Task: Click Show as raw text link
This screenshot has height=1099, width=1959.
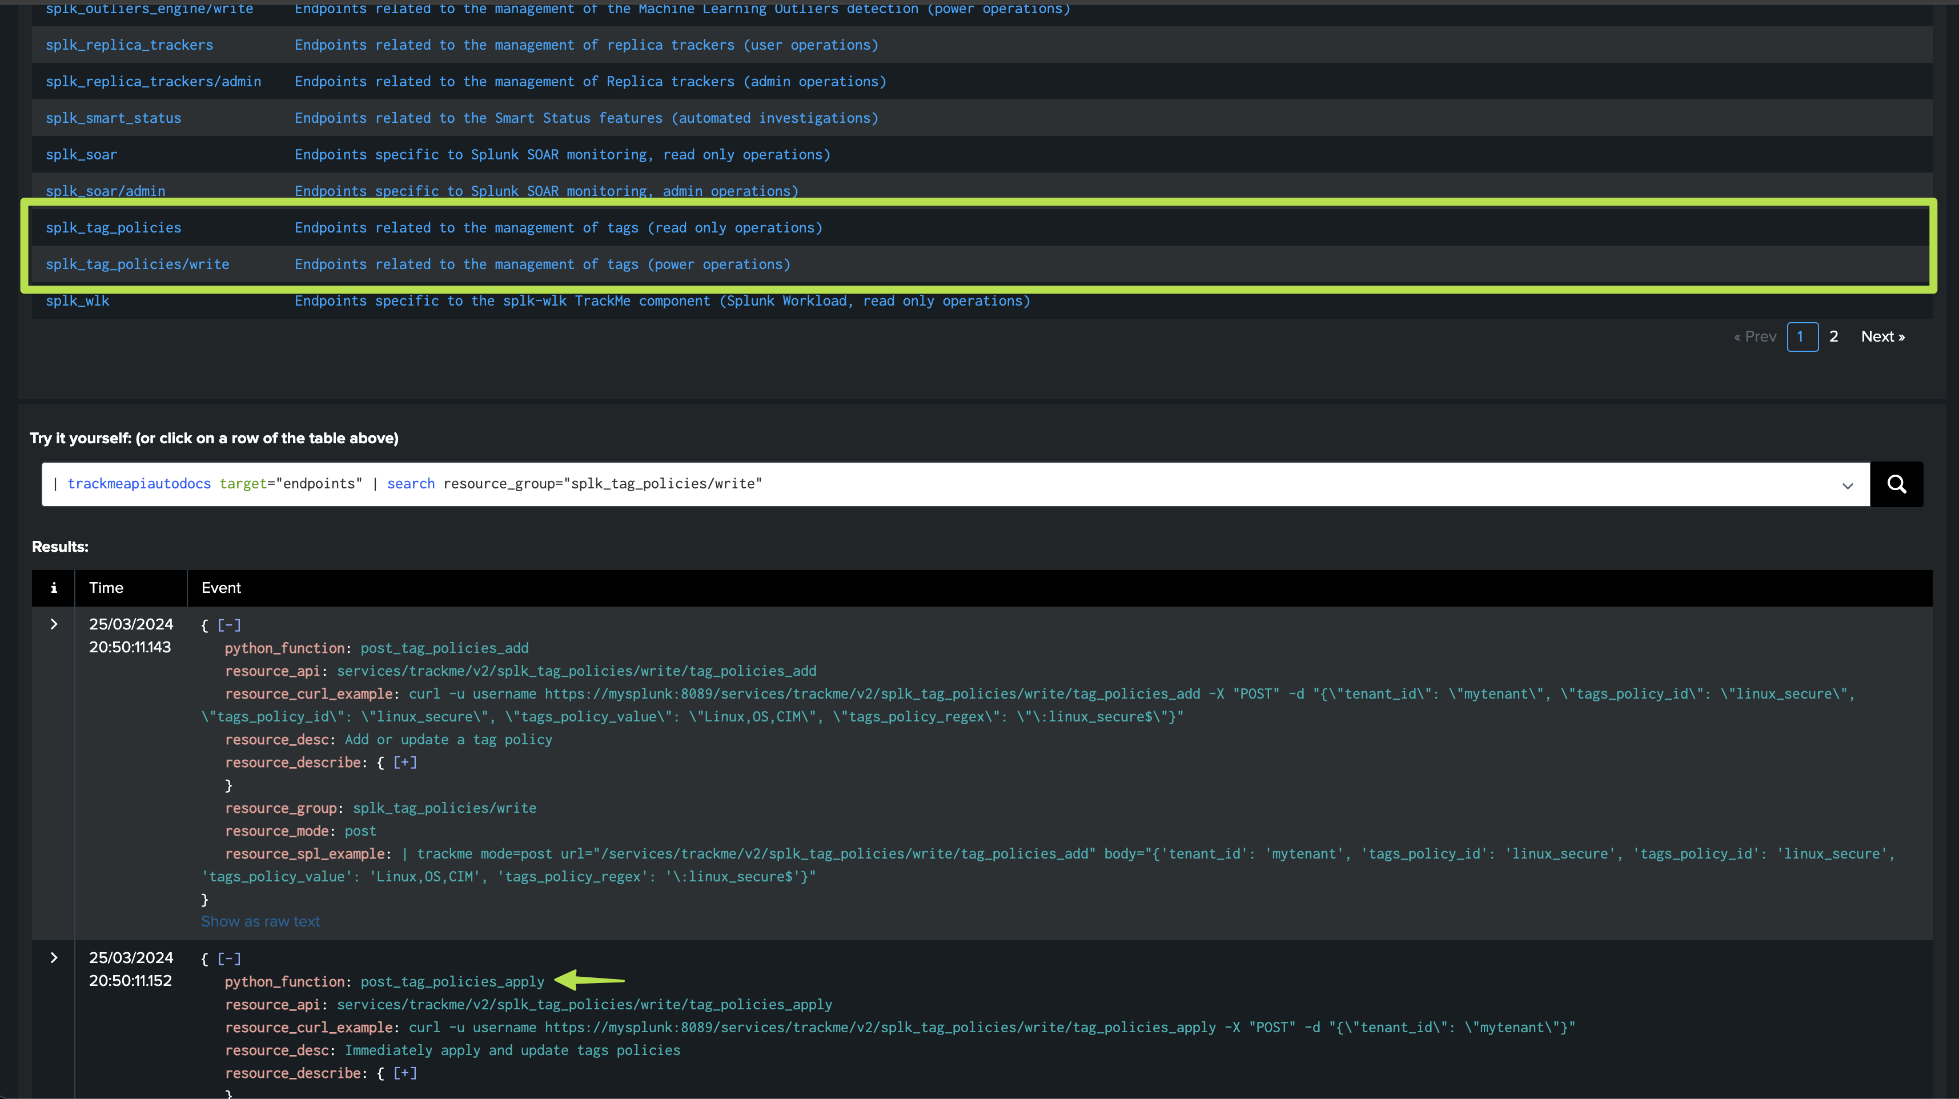Action: pos(260,922)
